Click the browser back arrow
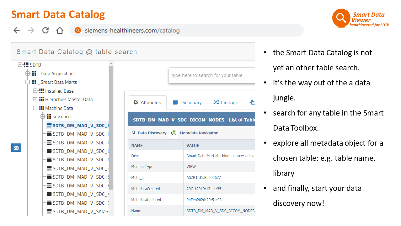Image resolution: width=401 pixels, height=226 pixels. [17, 30]
